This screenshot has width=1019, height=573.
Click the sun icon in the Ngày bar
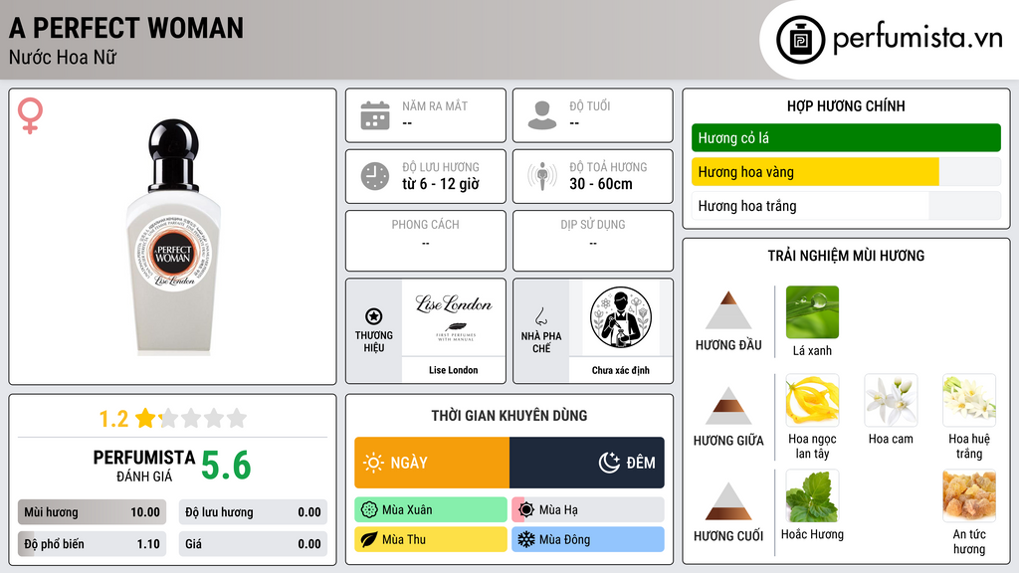[x=374, y=463]
